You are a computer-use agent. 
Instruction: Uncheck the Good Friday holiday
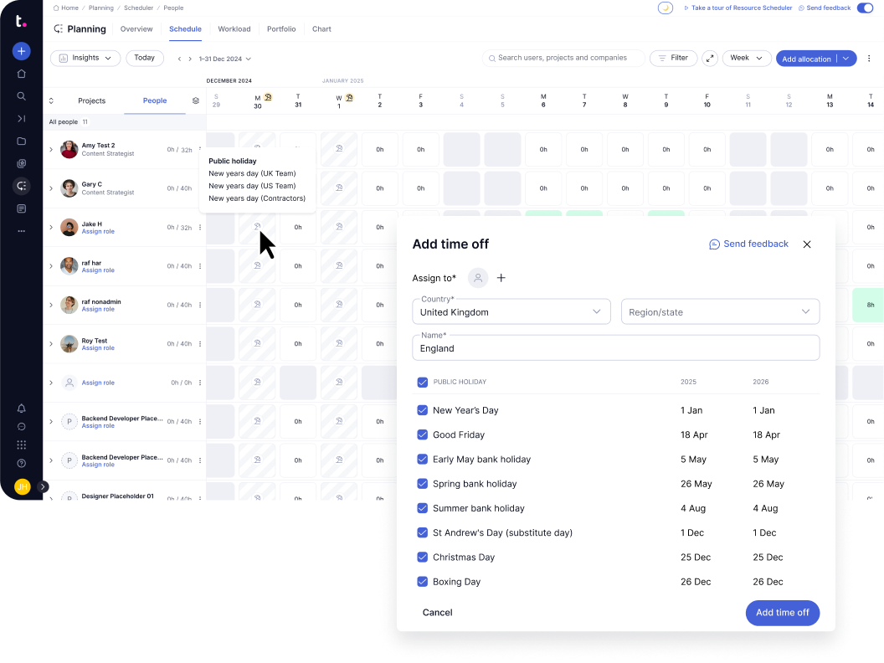(x=422, y=434)
